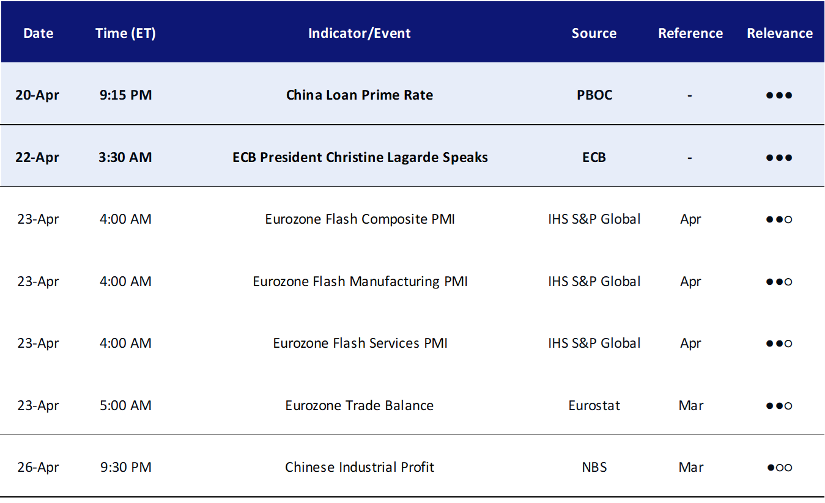Open the China Loan Prime Rate event

pyautogui.click(x=360, y=95)
